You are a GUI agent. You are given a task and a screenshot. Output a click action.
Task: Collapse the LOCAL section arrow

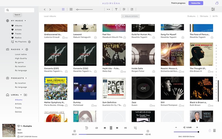[21, 95]
